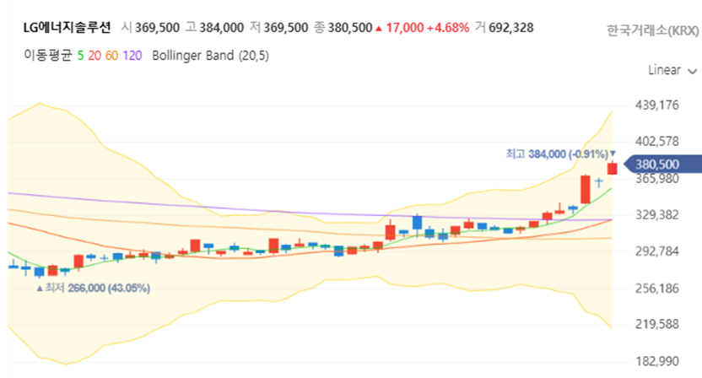Click the 402,578 price axis label
The height and width of the screenshot is (378, 702).
[656, 142]
